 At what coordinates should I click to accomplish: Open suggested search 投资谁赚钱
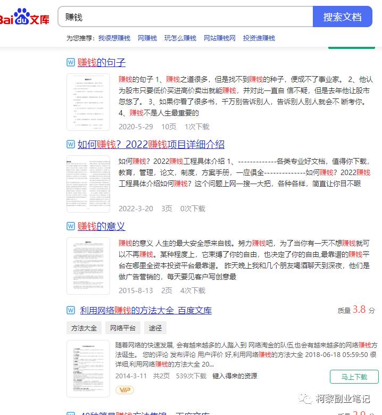(259, 38)
